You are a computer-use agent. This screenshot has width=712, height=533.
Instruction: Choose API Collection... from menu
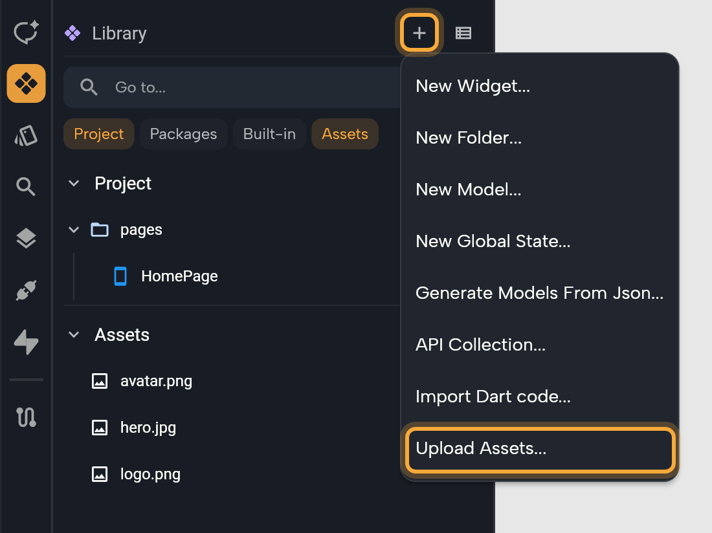pos(539,344)
